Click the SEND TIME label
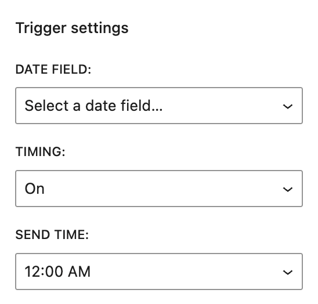 point(52,234)
